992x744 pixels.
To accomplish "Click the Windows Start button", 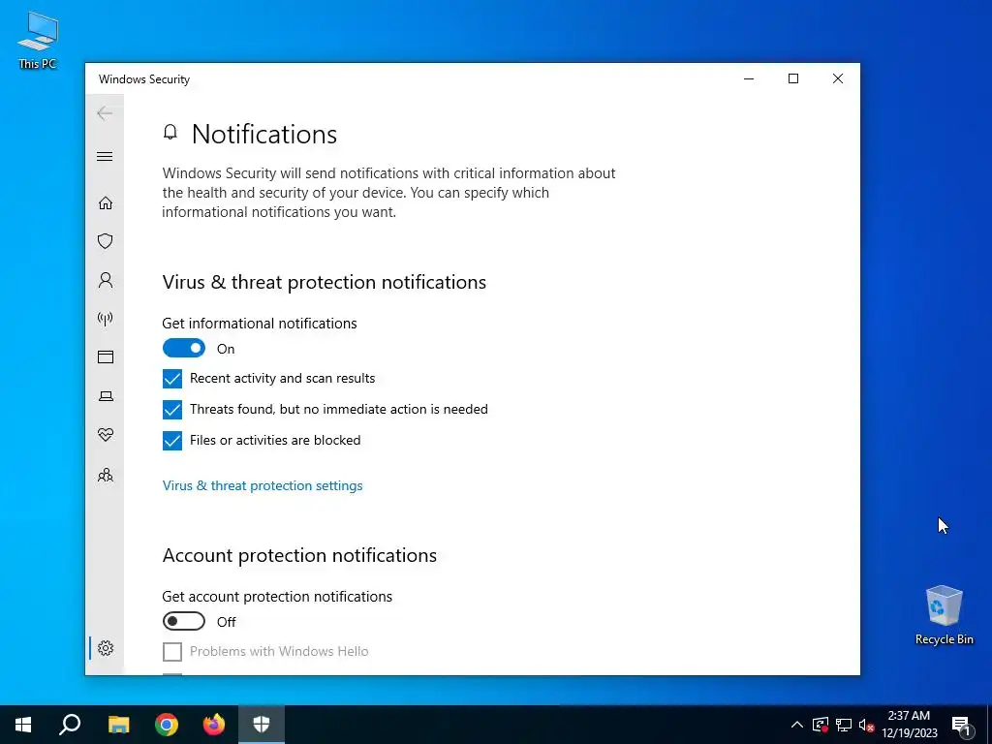I will click(23, 725).
